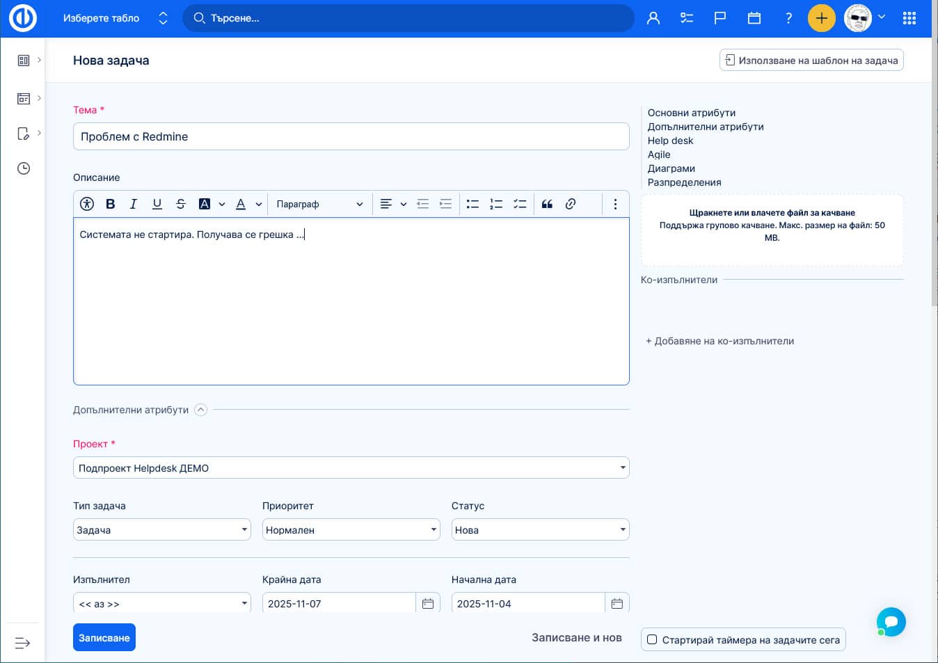Open the Статус dropdown
The height and width of the screenshot is (663, 938).
541,529
